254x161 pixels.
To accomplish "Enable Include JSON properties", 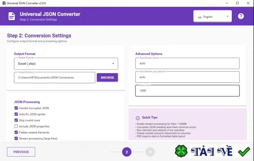I will [x=16, y=126].
